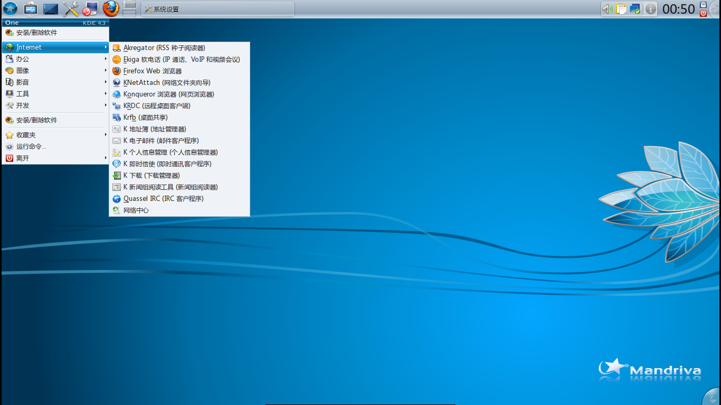Image resolution: width=721 pixels, height=405 pixels.
Task: Click the red power logout button
Action: (x=703, y=13)
